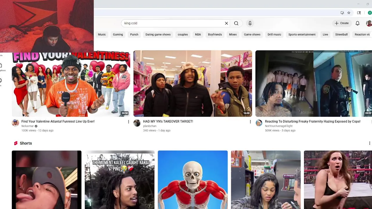Open more options for Find Your Valentine video

(128, 122)
